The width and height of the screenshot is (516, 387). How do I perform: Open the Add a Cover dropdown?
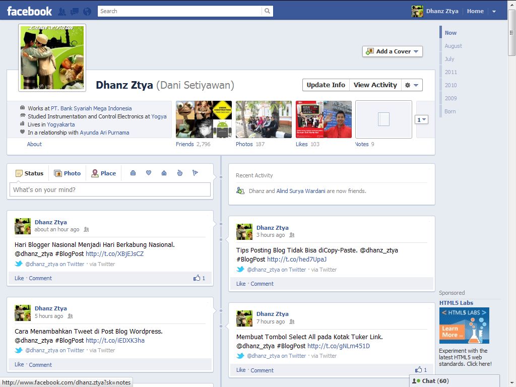pos(392,51)
